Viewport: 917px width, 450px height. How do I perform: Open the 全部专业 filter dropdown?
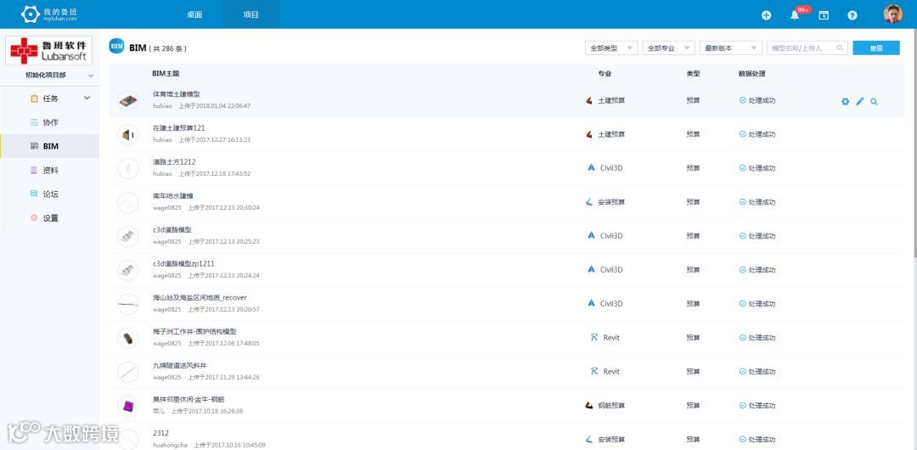[x=668, y=48]
